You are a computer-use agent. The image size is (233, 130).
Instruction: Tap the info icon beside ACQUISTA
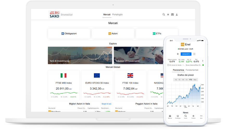click(194, 54)
